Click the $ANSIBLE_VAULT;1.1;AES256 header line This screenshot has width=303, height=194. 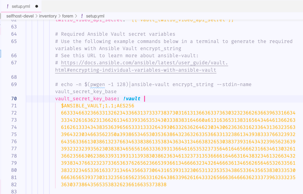[x=97, y=106]
